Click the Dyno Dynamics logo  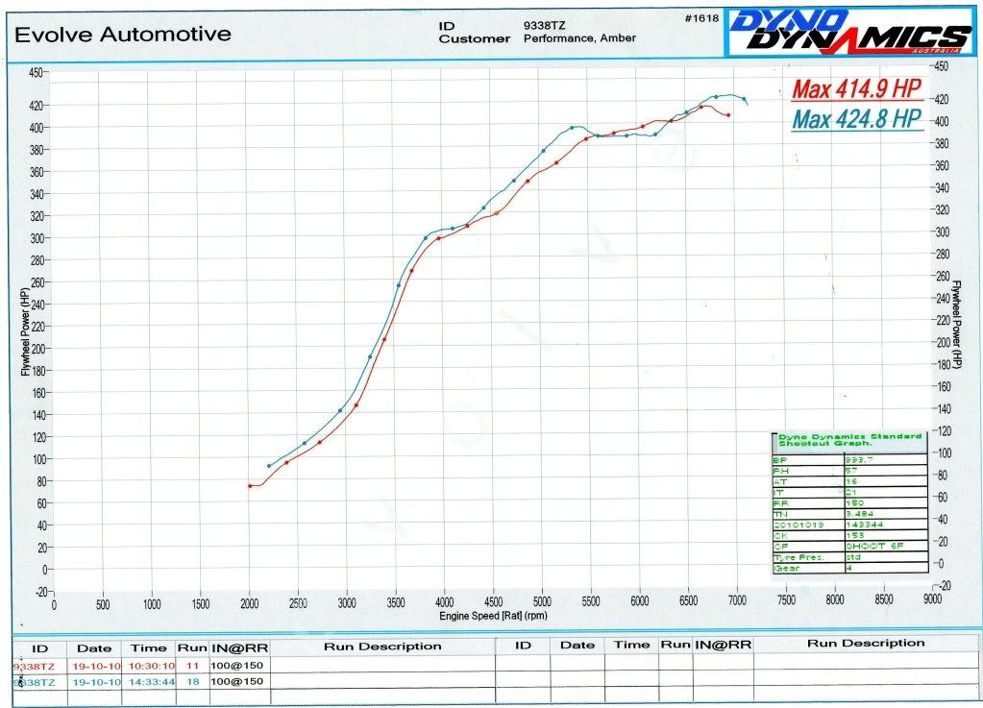851,32
